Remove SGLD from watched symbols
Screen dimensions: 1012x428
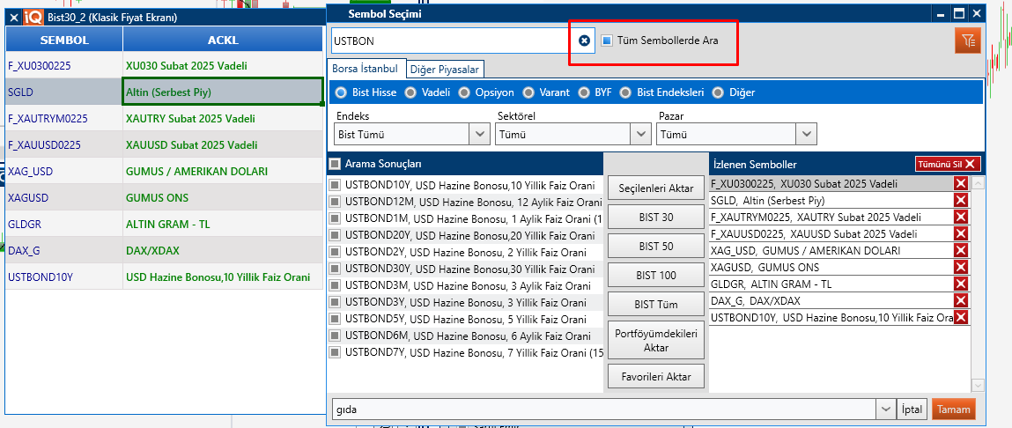tap(961, 201)
